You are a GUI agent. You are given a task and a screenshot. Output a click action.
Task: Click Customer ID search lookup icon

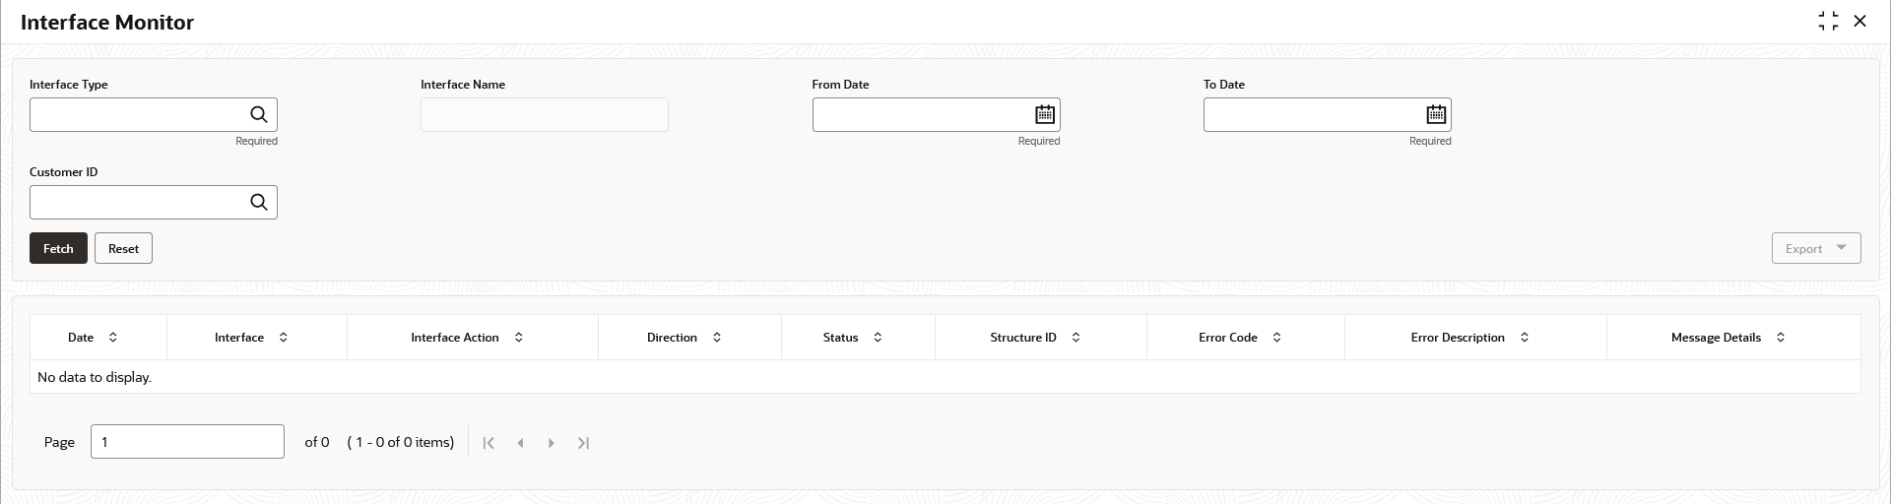(259, 203)
